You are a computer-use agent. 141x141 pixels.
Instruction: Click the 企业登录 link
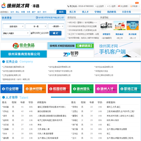click(100, 6)
